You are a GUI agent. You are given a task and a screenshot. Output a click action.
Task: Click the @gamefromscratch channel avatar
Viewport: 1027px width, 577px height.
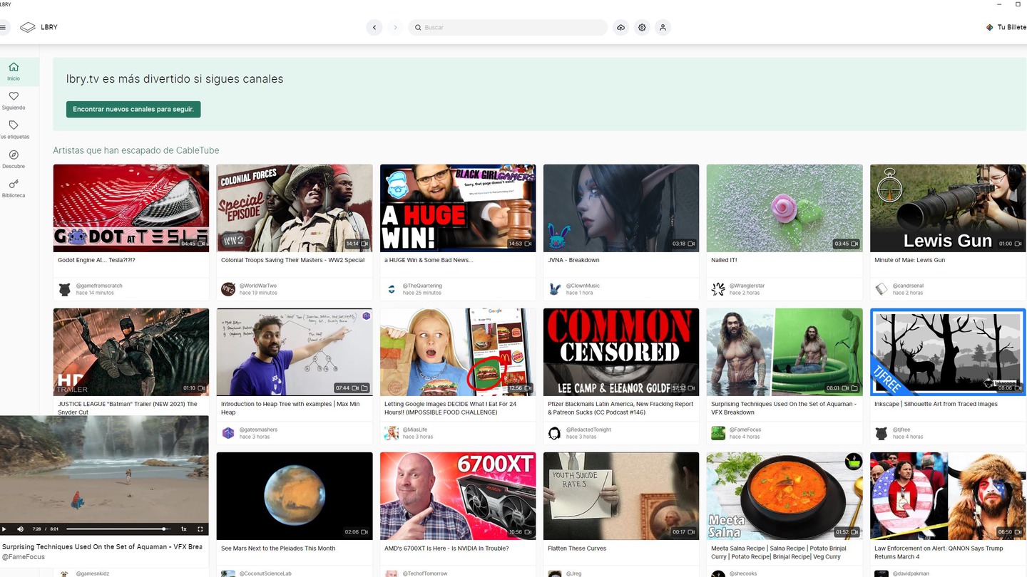65,289
